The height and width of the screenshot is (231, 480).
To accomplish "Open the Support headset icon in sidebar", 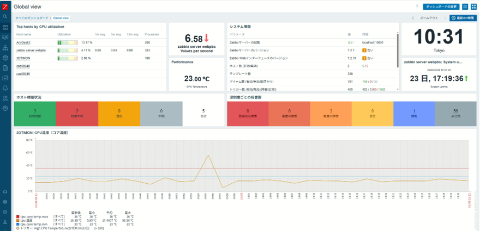I will point(5,192).
